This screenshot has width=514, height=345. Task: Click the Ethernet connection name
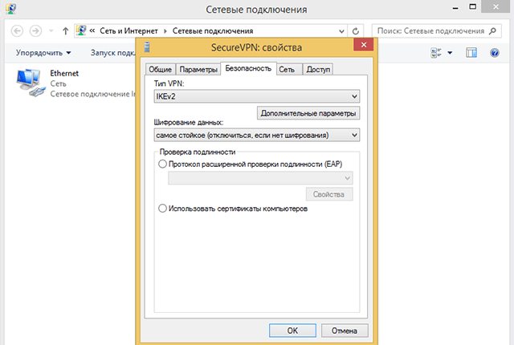click(x=64, y=73)
